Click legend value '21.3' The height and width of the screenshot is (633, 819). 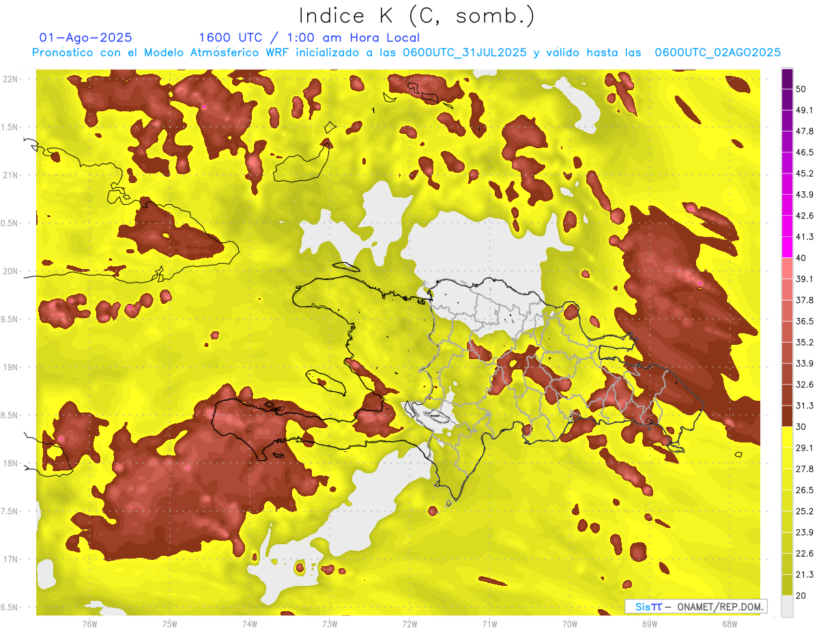tap(803, 575)
